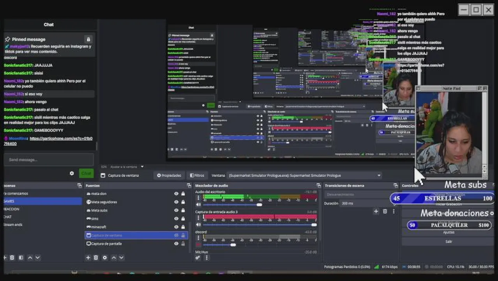
Task: Click the network status icon in status bar
Action: tap(376, 267)
